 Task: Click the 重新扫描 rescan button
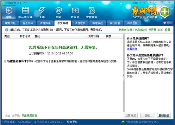[164, 116]
